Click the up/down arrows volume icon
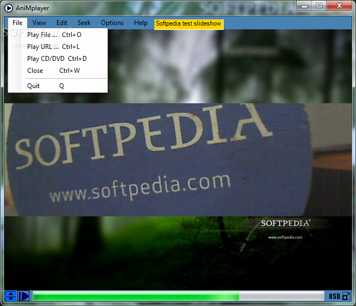The height and width of the screenshot is (306, 356). coord(11,296)
